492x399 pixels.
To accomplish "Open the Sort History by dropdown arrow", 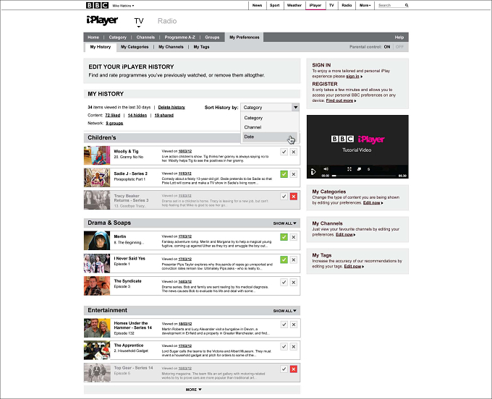I will click(x=295, y=107).
